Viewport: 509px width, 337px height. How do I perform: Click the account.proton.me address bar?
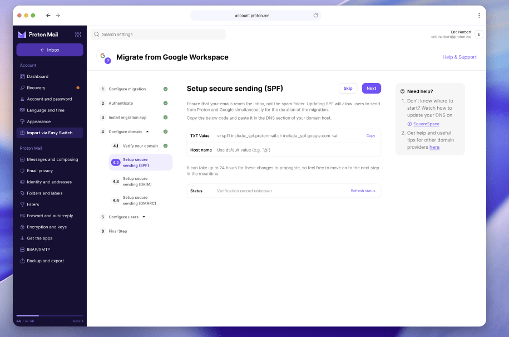pos(255,15)
